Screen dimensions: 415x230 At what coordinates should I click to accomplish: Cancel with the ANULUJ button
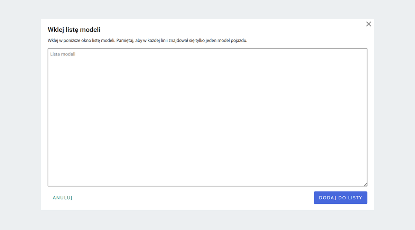point(63,198)
